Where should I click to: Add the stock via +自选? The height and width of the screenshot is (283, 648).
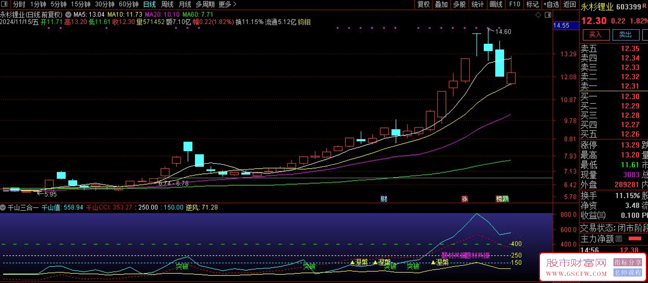coord(551,4)
